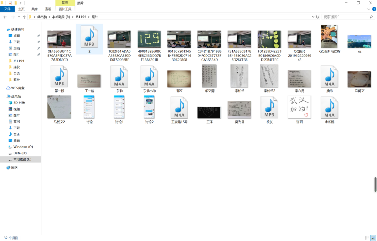Customize Quick Access Toolbar dropdown arrow
The height and width of the screenshot is (241, 377).
click(x=21, y=3)
